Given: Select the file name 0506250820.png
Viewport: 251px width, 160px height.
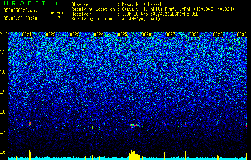Looking at the screenshot, I should 20,10.
